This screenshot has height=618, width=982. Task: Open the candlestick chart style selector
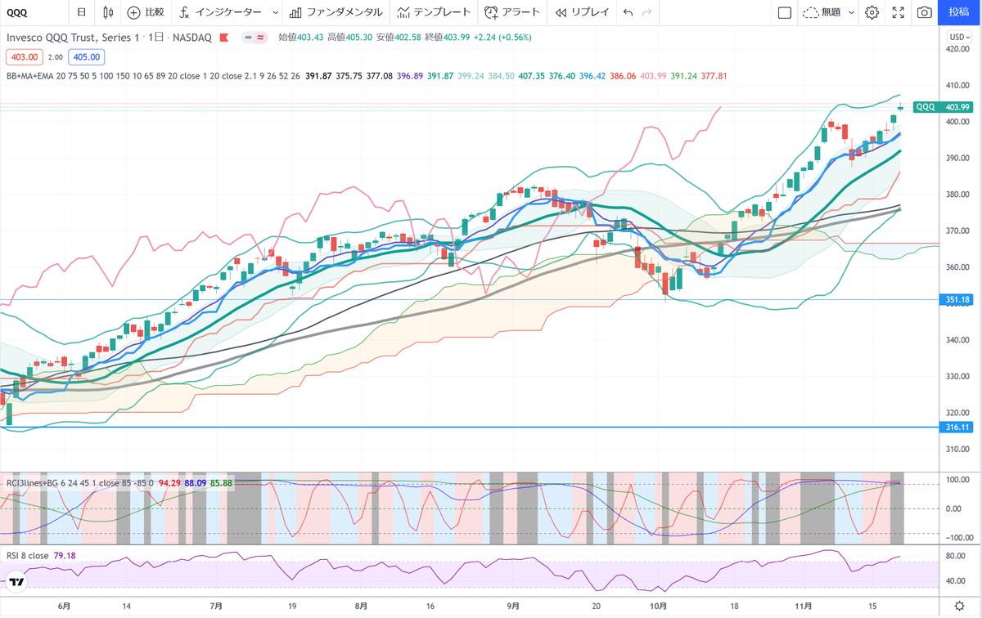109,12
